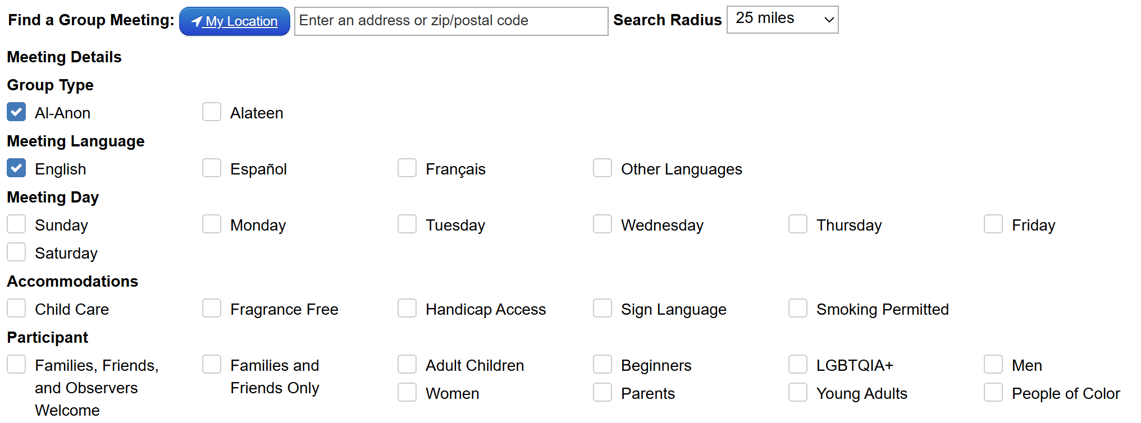
Task: Click the My Location arrow button
Action: tap(234, 21)
